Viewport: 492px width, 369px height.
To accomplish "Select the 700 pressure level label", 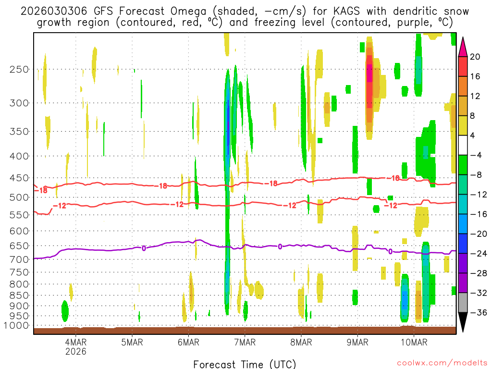I will (x=19, y=259).
